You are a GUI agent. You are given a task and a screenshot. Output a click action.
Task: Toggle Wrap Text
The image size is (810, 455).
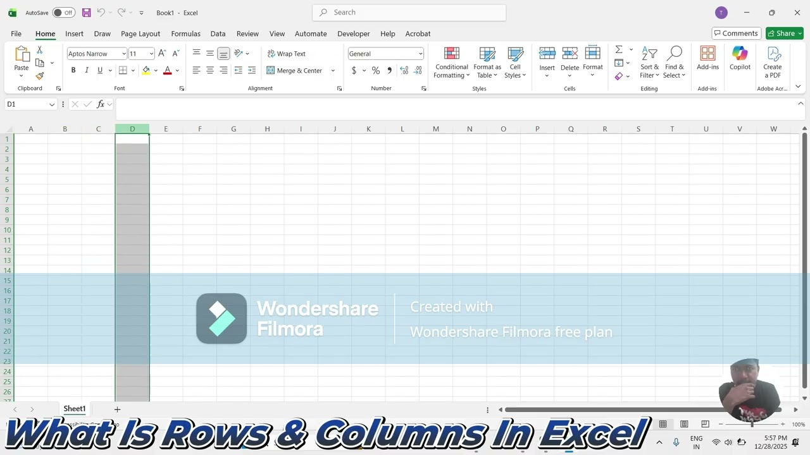click(287, 54)
